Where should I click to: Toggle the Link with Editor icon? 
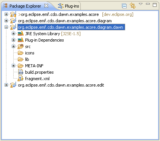pyautogui.click(x=133, y=6)
